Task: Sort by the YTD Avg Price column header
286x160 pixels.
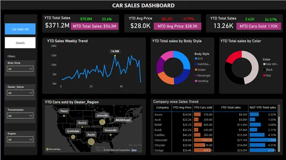Action: pyautogui.click(x=182, y=108)
